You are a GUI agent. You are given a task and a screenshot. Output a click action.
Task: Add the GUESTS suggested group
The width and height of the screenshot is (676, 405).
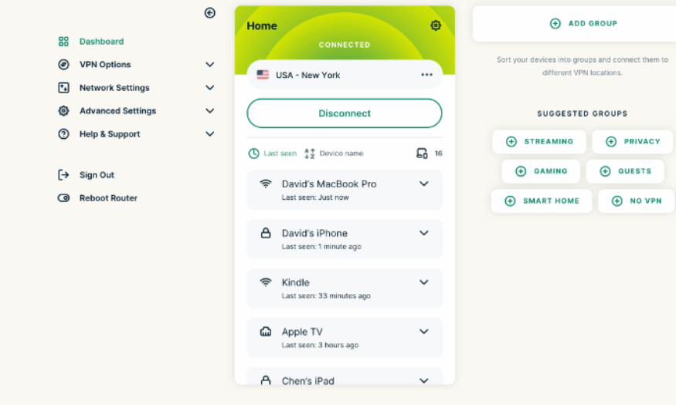pyautogui.click(x=625, y=171)
